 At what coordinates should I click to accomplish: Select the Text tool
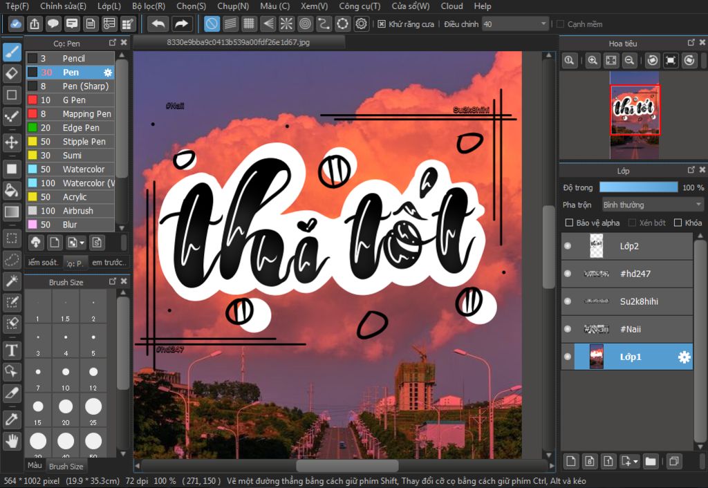click(x=12, y=350)
